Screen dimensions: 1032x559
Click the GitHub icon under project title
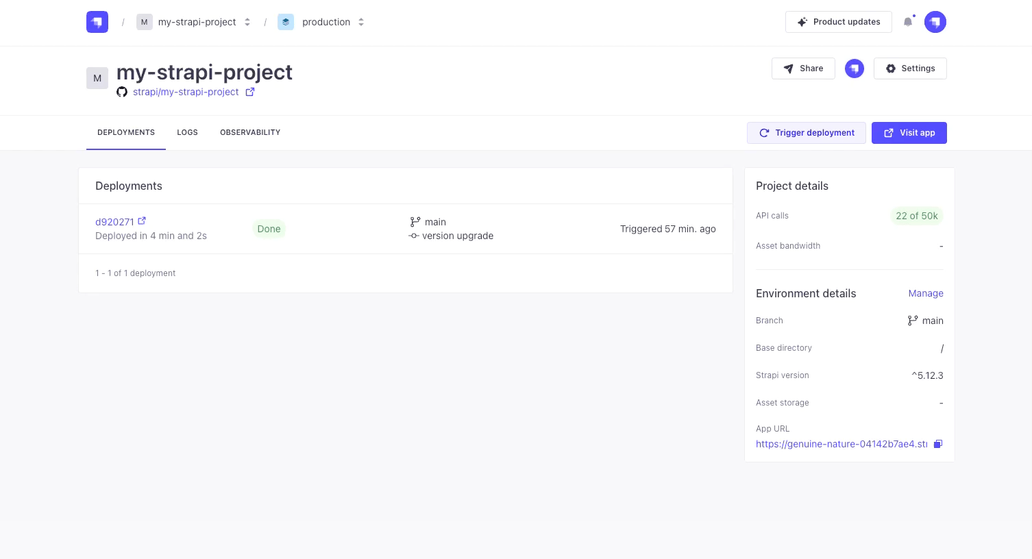point(122,92)
